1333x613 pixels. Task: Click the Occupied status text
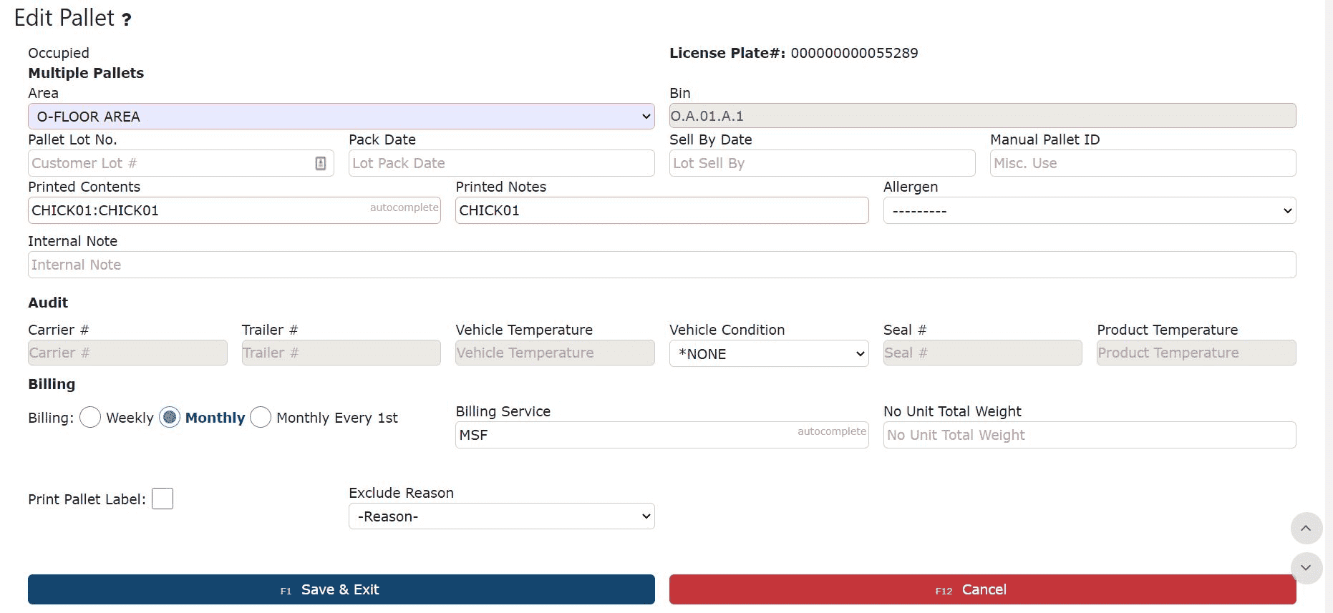point(59,53)
